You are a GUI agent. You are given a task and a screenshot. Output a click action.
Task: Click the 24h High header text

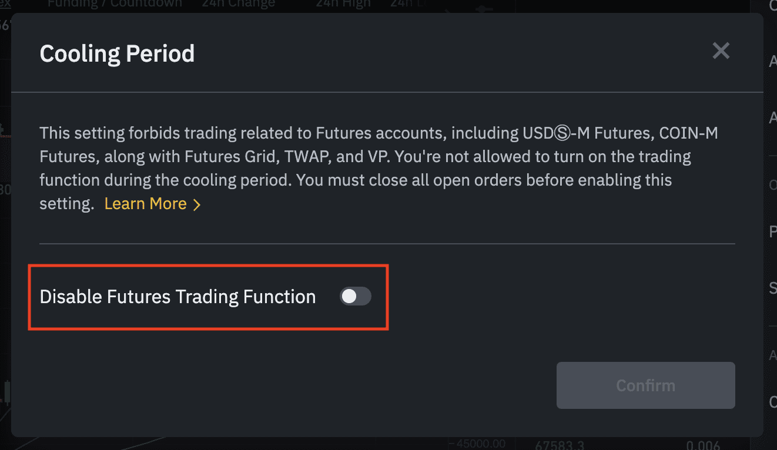(343, 4)
